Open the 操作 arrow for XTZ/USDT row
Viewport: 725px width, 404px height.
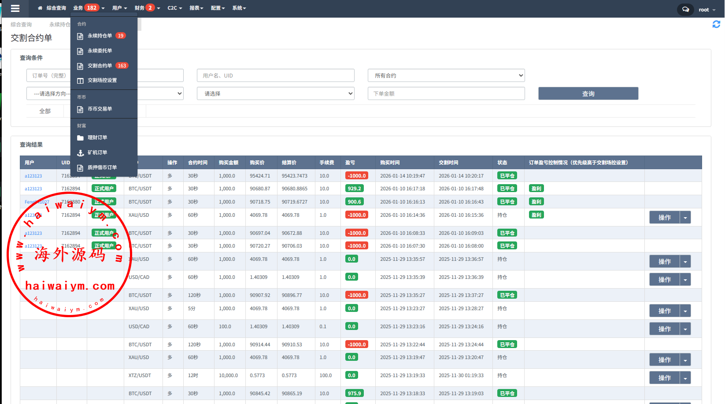point(685,378)
